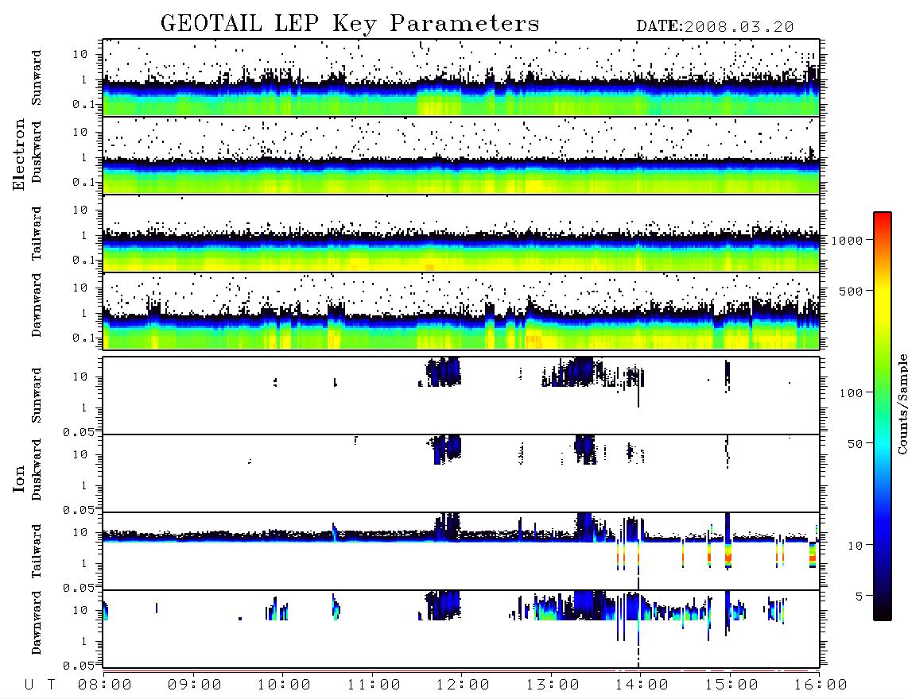Screen dimensions: 908x699
Task: Click the 13:00 time axis label
Action: pyautogui.click(x=553, y=685)
